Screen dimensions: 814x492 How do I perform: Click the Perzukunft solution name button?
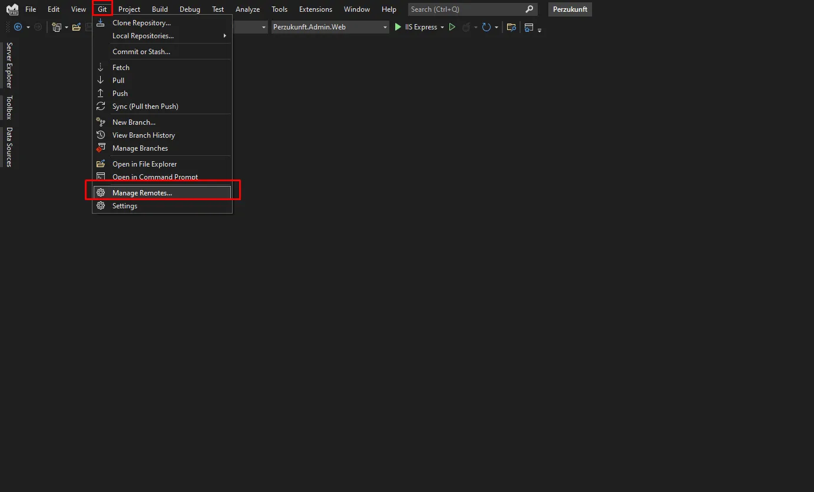[570, 9]
